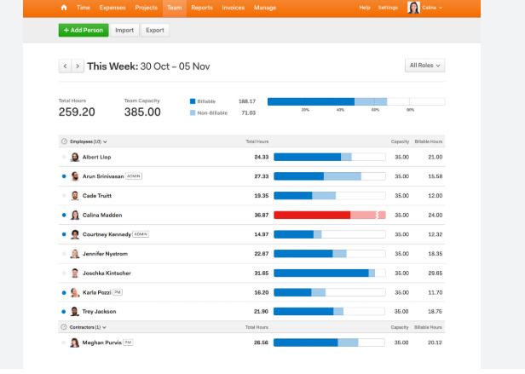This screenshot has height=374, width=525.
Task: Open Joschka Kintscher's name in the list
Action: (107, 273)
